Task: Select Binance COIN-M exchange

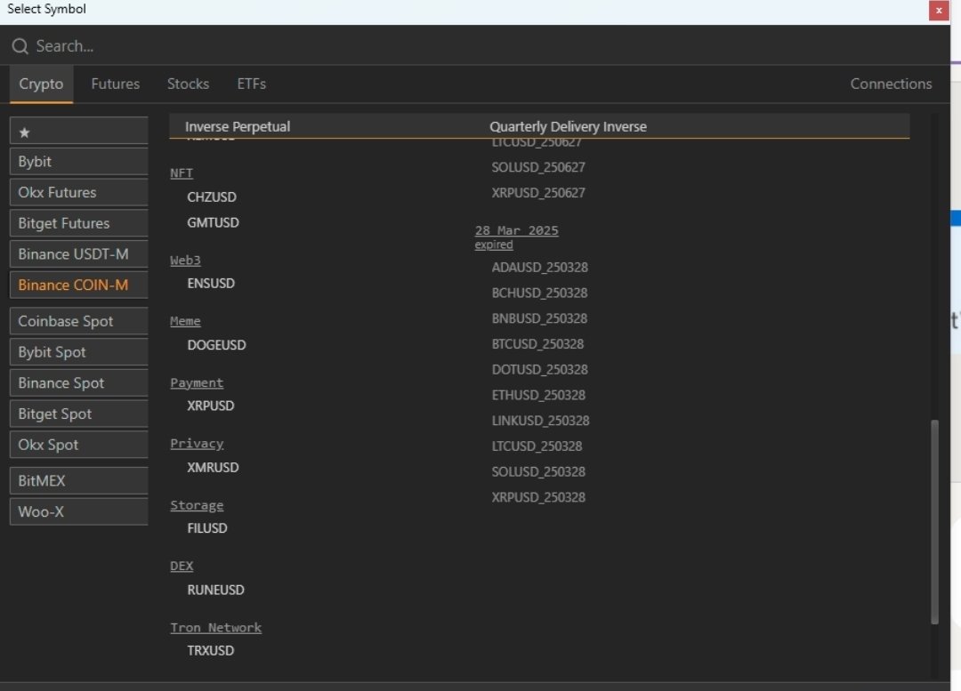Action: pyautogui.click(x=79, y=285)
